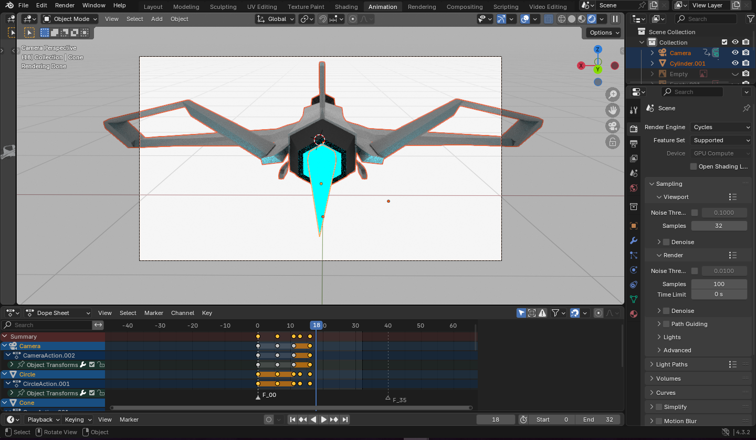The height and width of the screenshot is (440, 756).
Task: Click the Time Limit 0 s field
Action: pyautogui.click(x=719, y=294)
